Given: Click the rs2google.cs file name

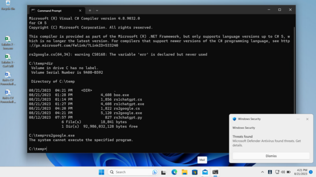Looking at the screenshot, I should click(x=127, y=108).
